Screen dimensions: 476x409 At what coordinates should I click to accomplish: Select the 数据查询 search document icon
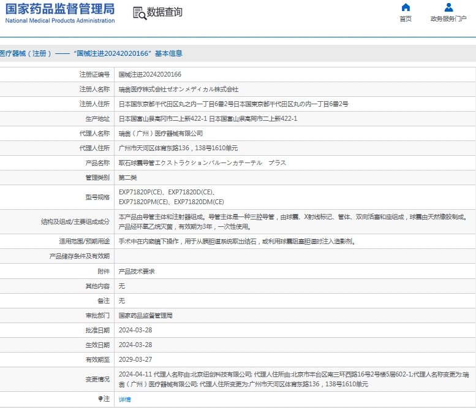click(140, 13)
